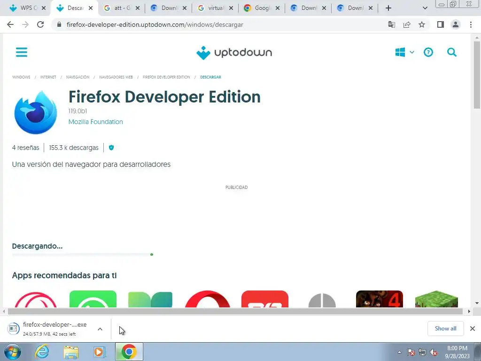This screenshot has width=481, height=361.
Task: Click the vertical page scrollbar
Action: [477, 75]
